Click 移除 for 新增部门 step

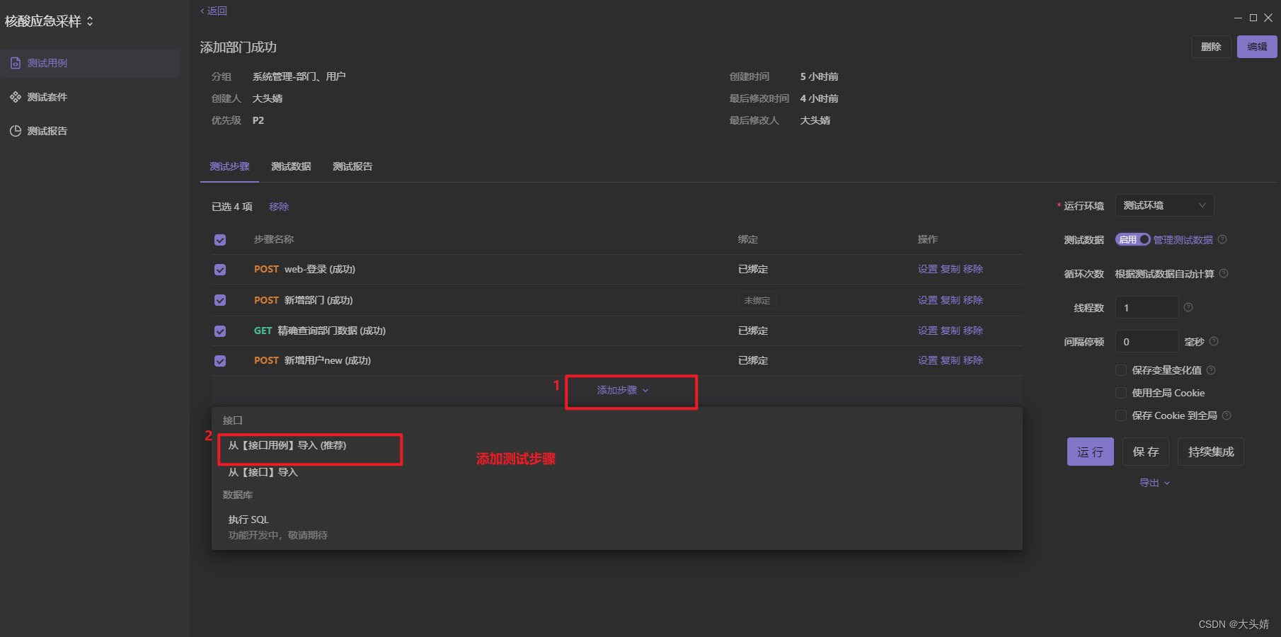tap(973, 300)
